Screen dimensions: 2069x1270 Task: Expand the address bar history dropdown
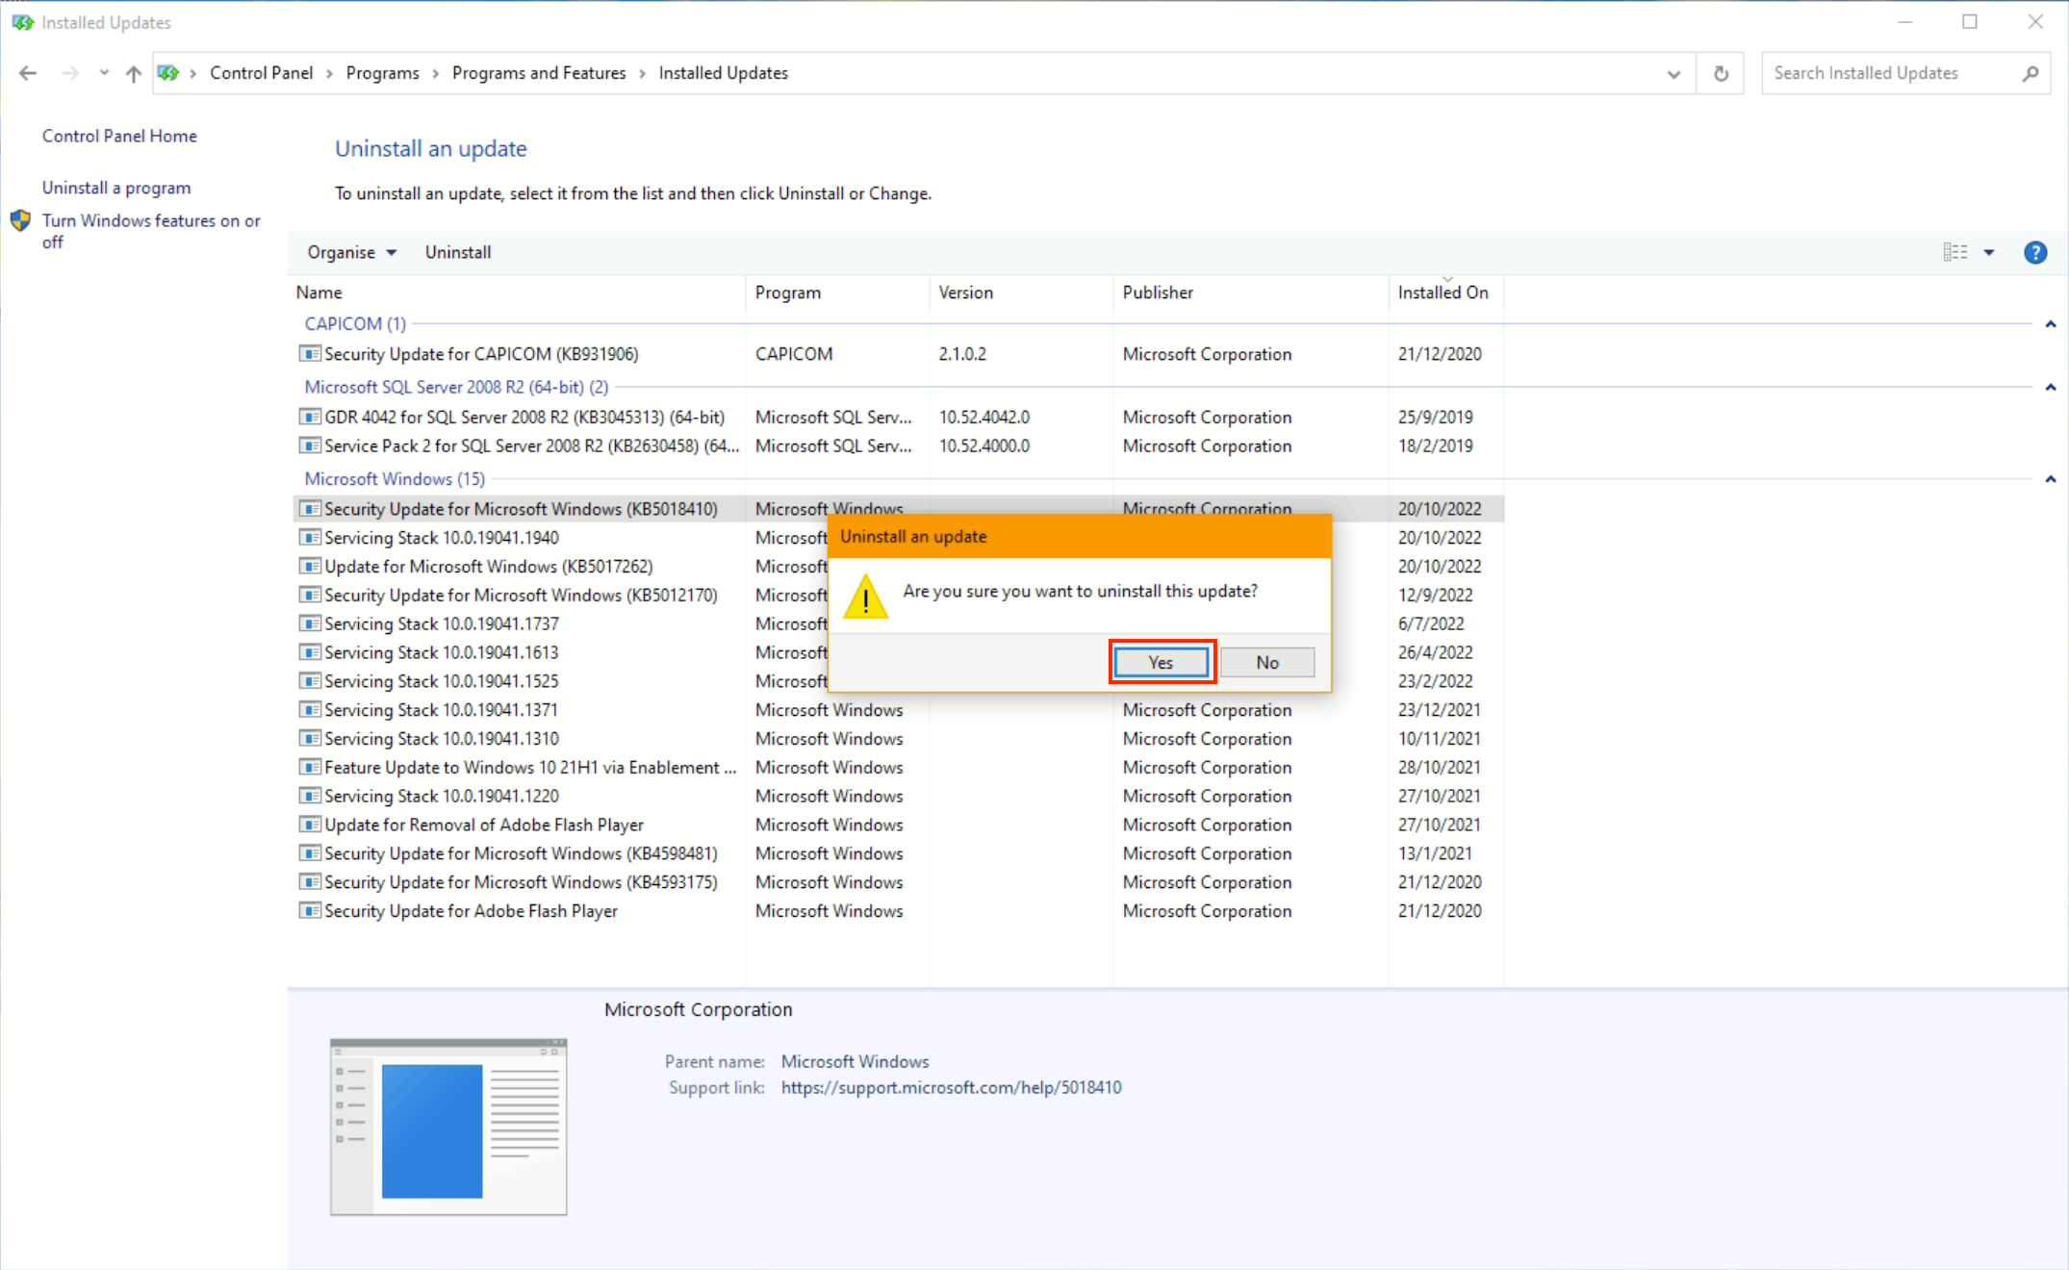click(x=1673, y=74)
